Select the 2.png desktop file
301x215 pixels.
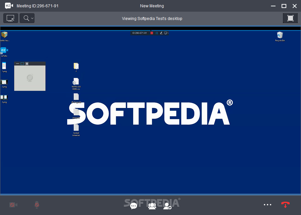coord(4,84)
